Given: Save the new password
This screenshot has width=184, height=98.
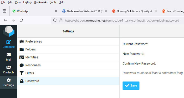Looking at the screenshot, I should (x=131, y=86).
